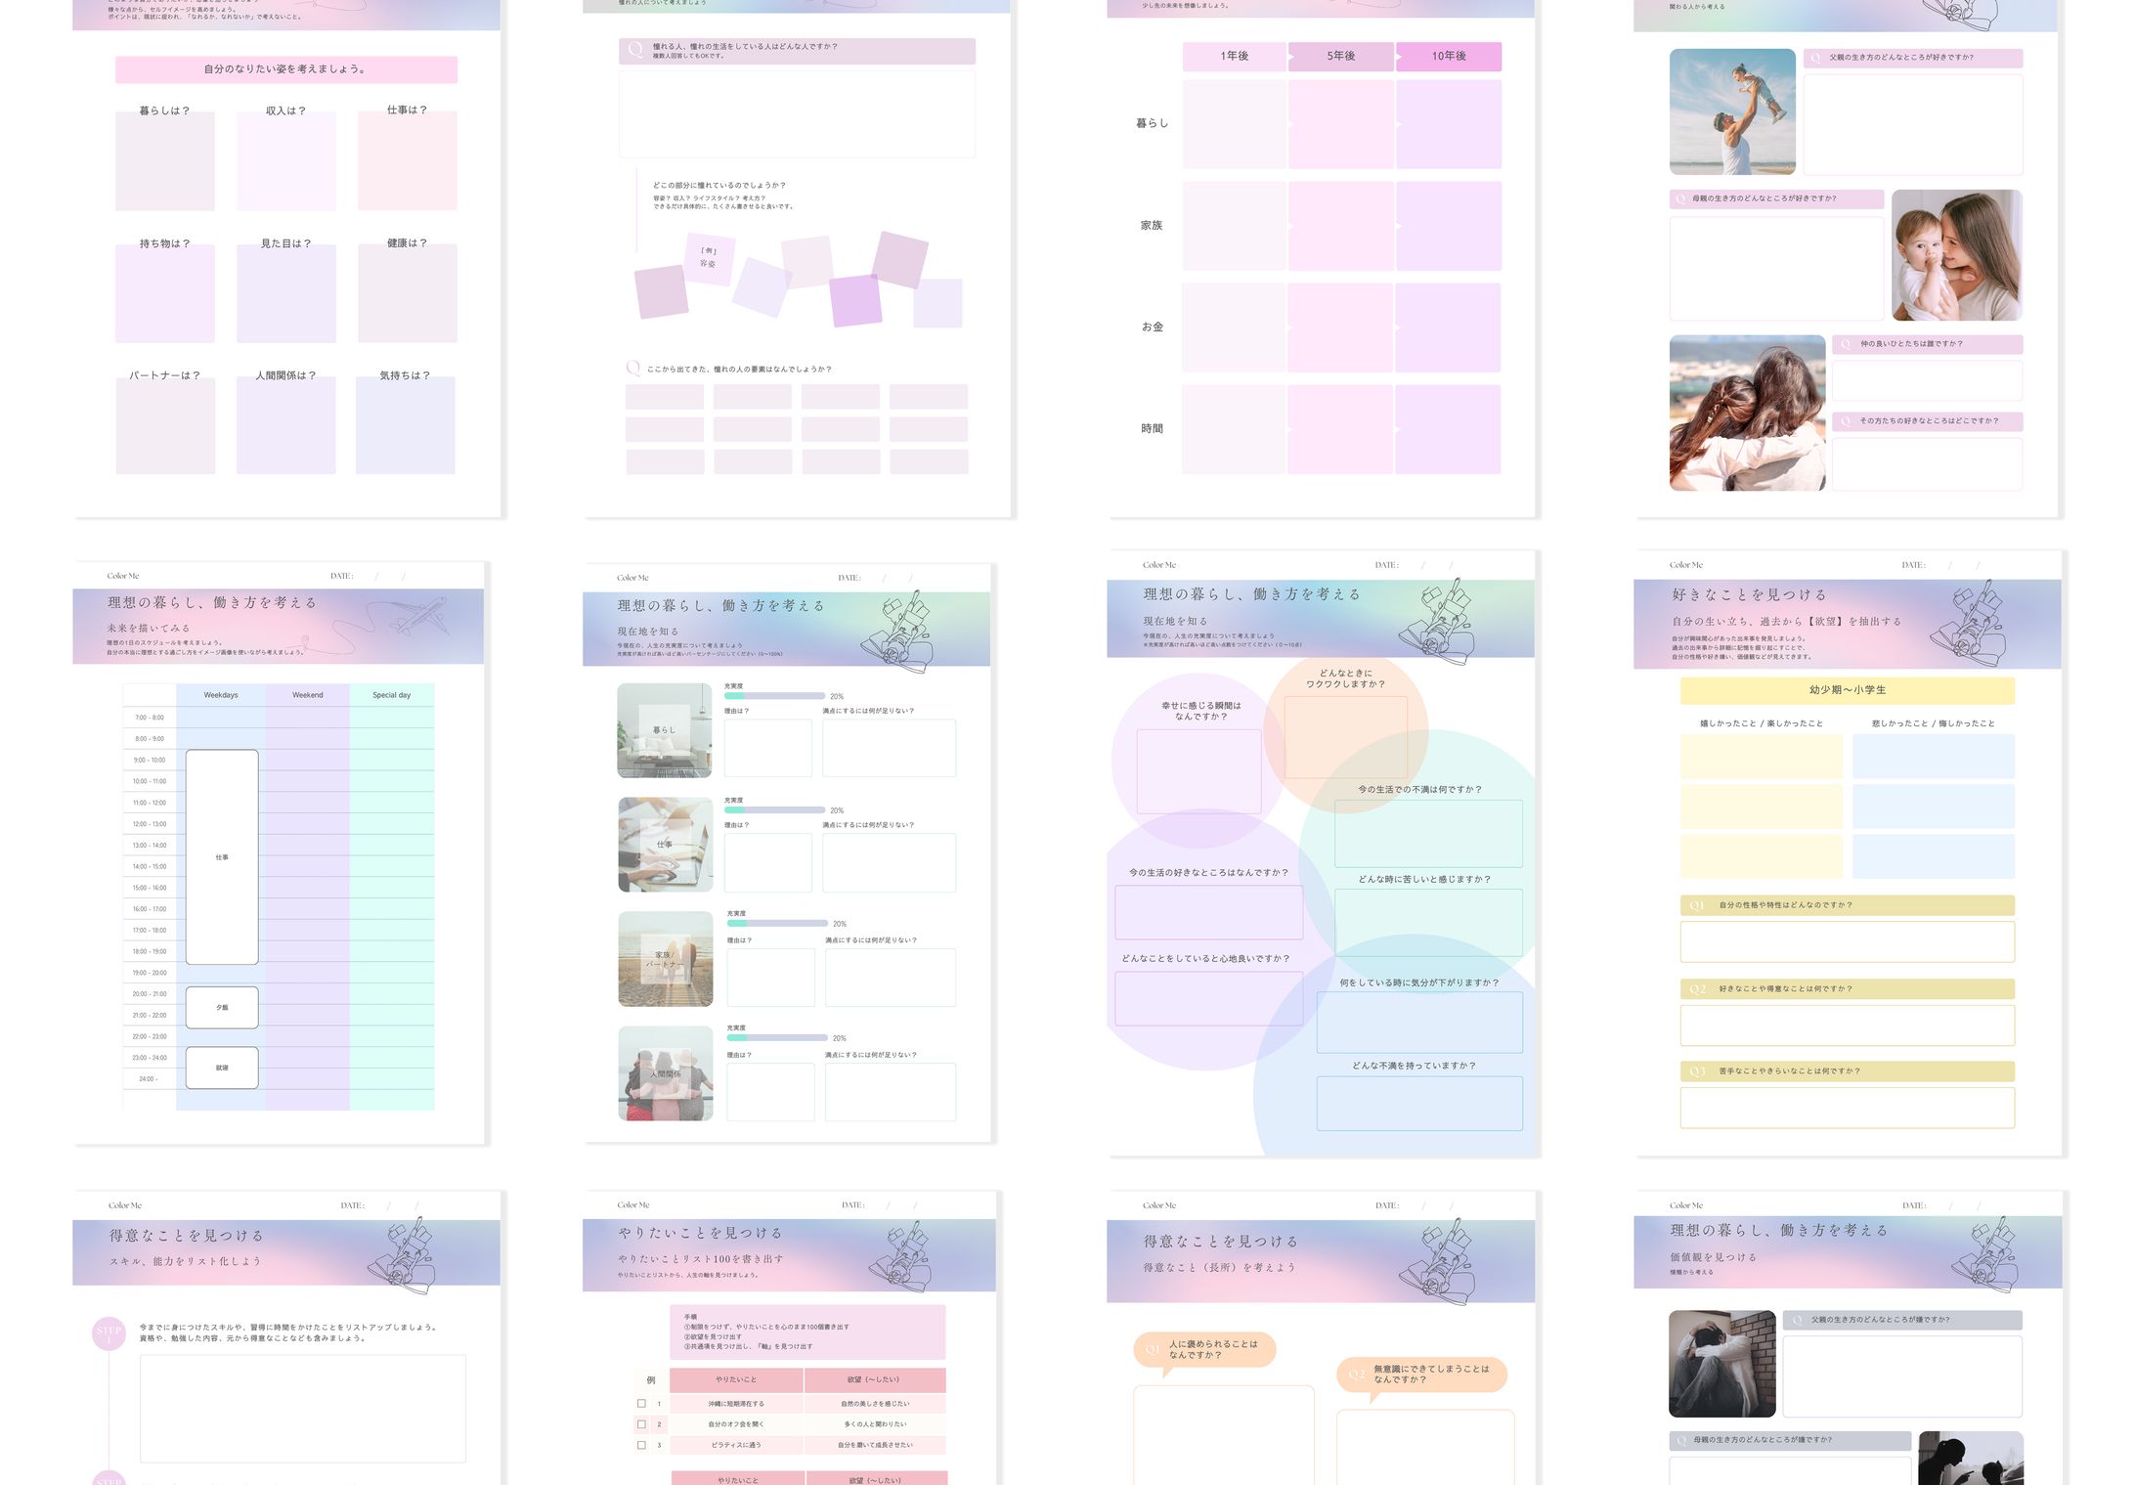Click the 自分のなりたい姿を考えましょう banner
The width and height of the screenshot is (2135, 1485).
(x=285, y=69)
